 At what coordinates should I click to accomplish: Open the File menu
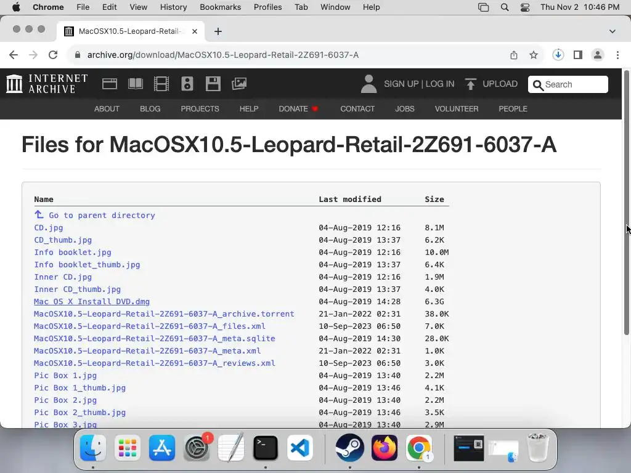click(x=83, y=7)
